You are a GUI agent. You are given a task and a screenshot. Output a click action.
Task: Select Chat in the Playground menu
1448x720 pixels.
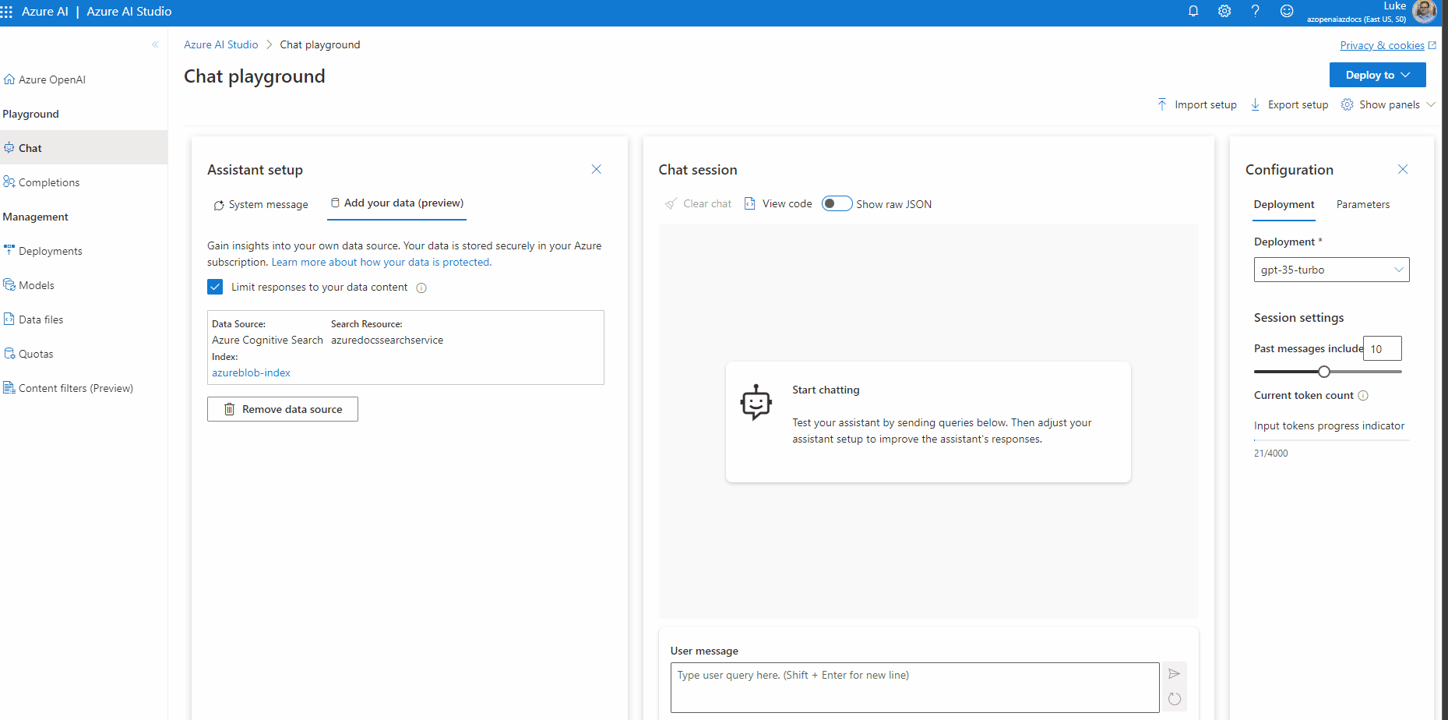pos(83,147)
